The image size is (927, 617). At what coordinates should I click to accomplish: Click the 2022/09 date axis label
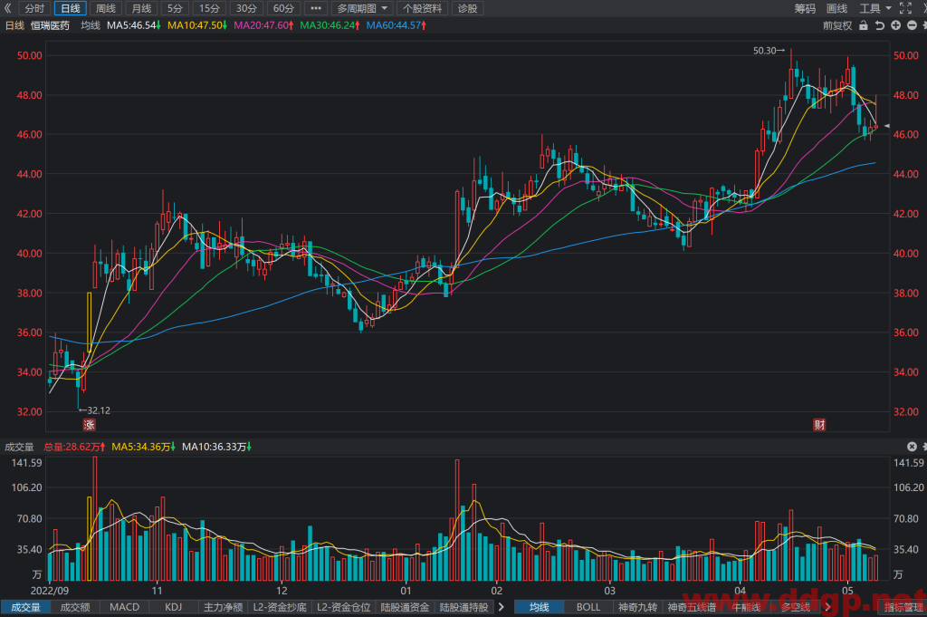pos(49,591)
